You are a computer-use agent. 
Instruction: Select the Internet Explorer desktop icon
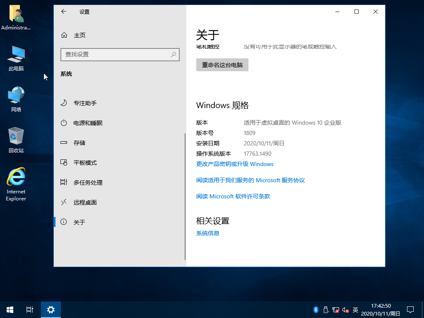tap(16, 184)
